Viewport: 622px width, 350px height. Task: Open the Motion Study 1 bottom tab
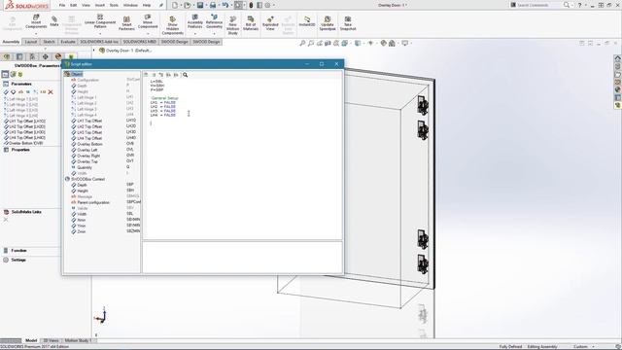point(78,340)
